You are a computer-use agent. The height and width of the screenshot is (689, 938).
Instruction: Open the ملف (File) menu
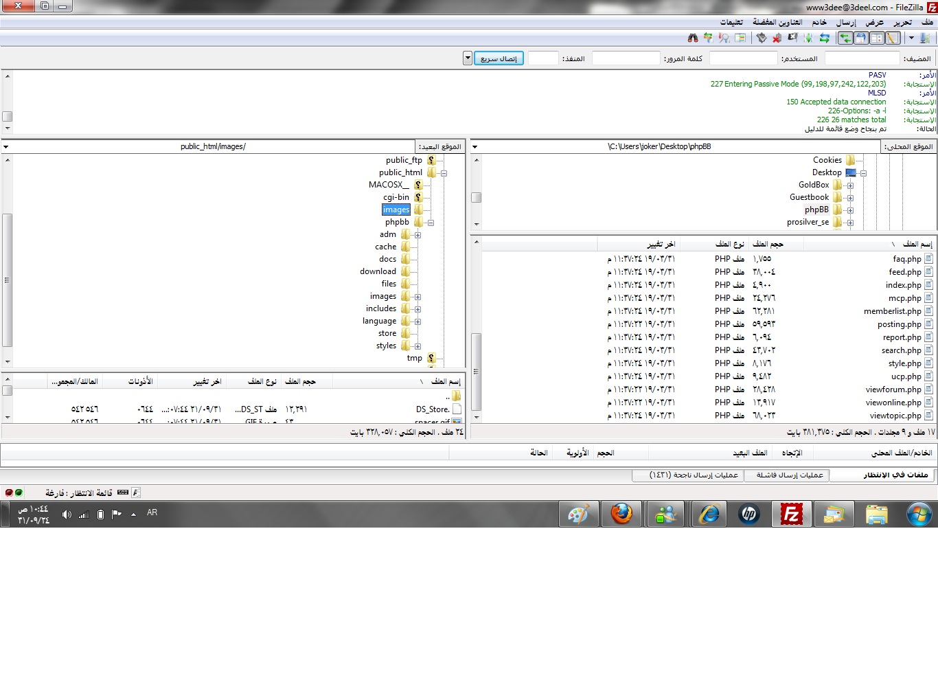(x=927, y=22)
